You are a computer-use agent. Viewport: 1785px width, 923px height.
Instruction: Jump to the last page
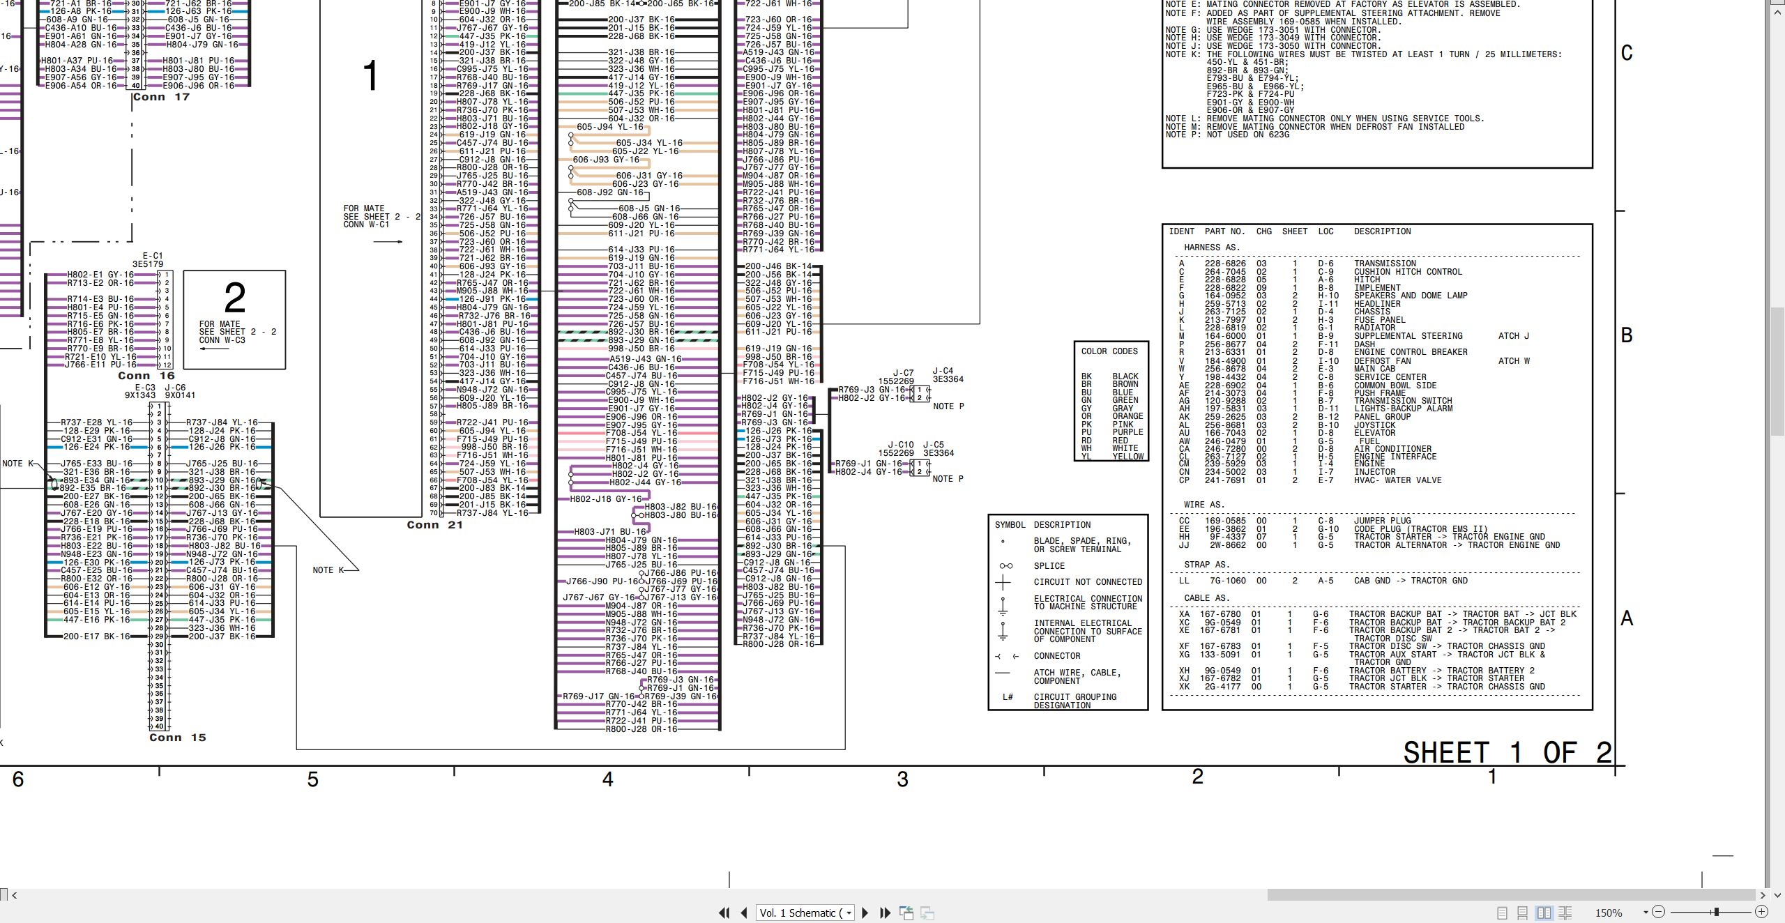(886, 913)
